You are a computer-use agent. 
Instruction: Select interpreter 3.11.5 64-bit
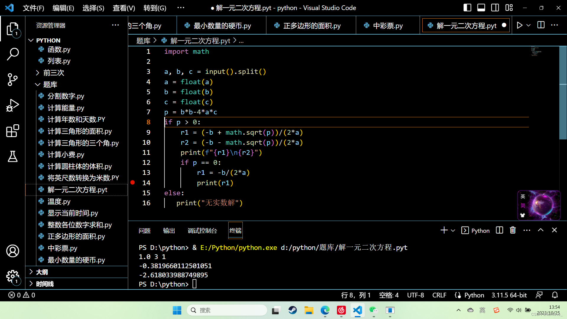509,295
